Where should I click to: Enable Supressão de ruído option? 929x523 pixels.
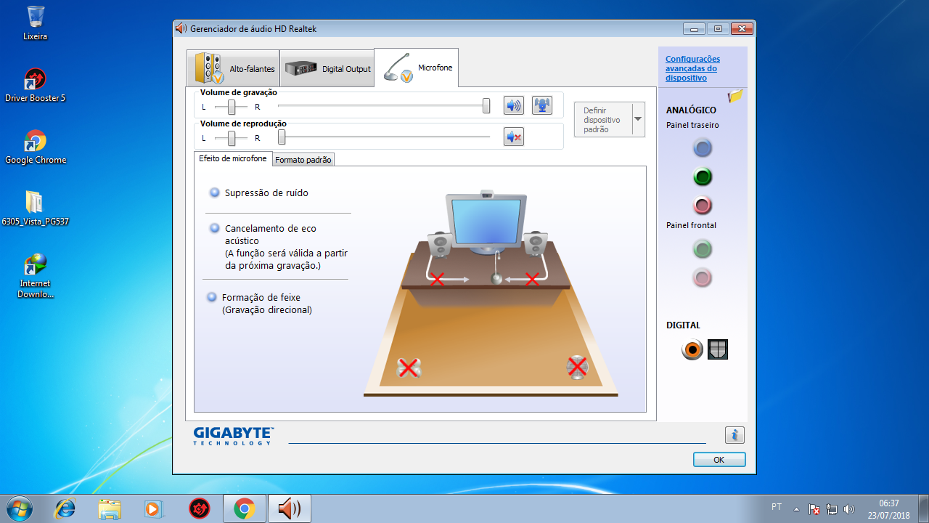coord(215,192)
